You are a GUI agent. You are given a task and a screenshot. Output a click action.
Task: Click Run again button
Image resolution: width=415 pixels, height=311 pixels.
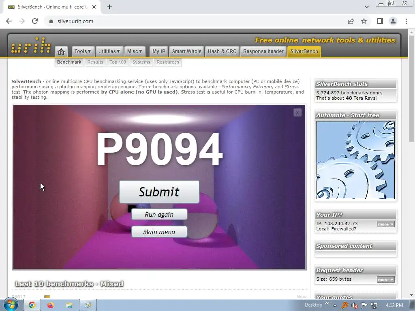click(159, 214)
